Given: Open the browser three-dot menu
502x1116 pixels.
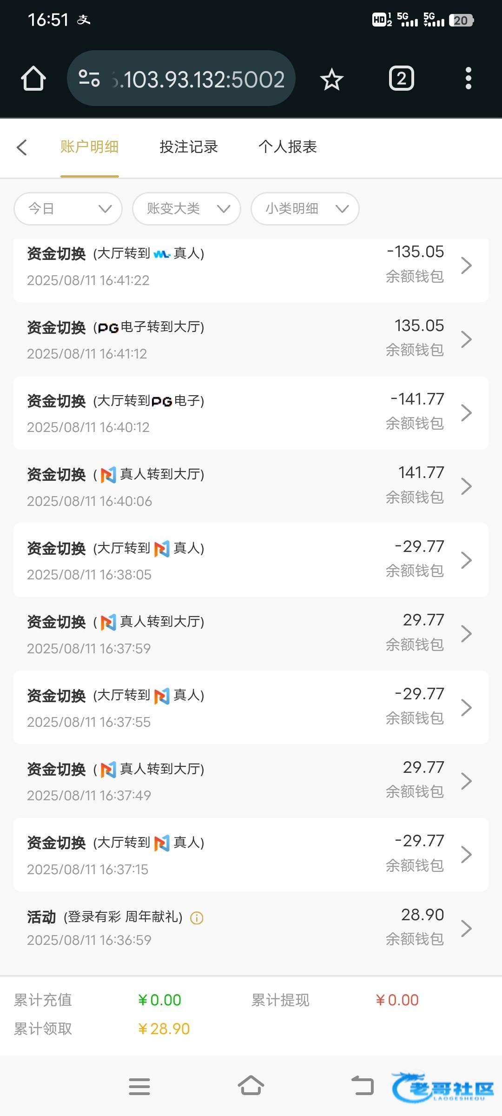Looking at the screenshot, I should click(x=468, y=79).
